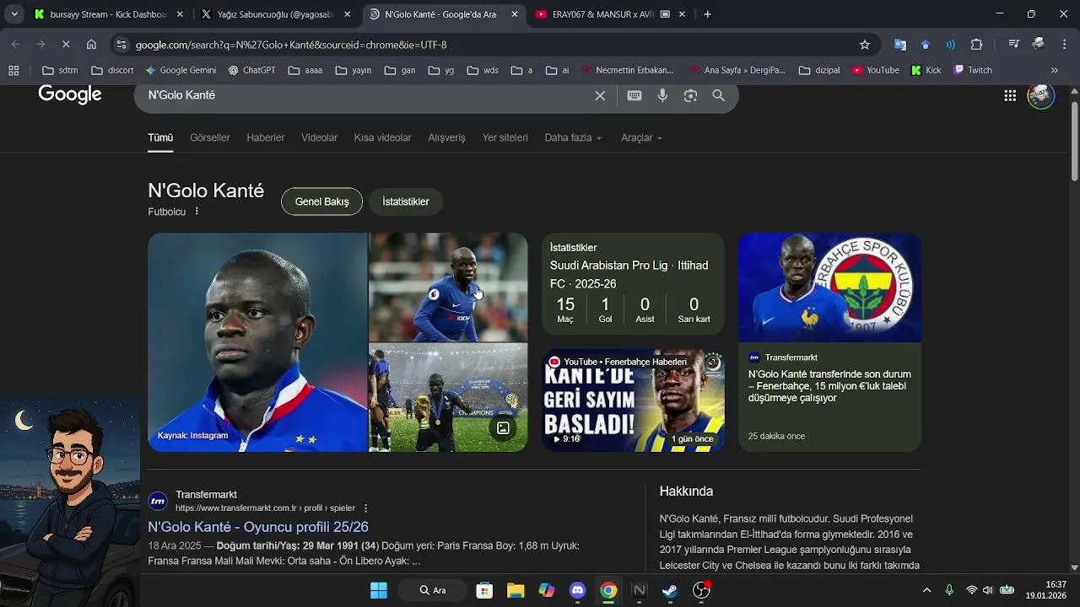This screenshot has height=607, width=1080.
Task: View site information icon in address bar
Action: point(121,45)
